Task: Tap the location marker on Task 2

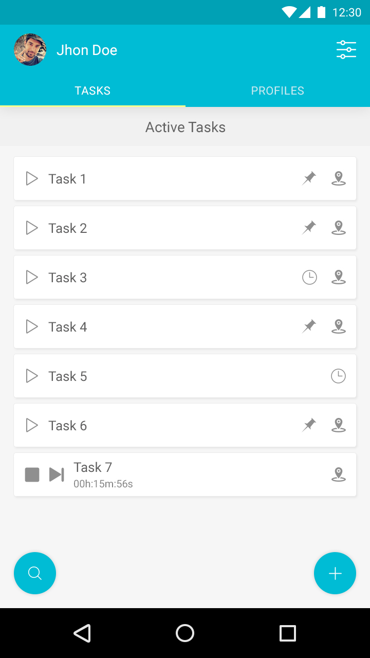Action: click(338, 228)
